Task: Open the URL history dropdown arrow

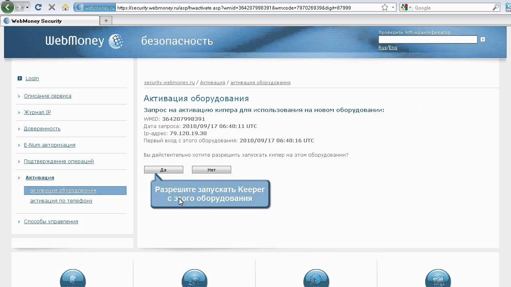Action: (393, 8)
